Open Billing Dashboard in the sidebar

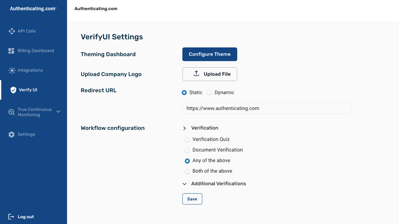click(x=33, y=51)
